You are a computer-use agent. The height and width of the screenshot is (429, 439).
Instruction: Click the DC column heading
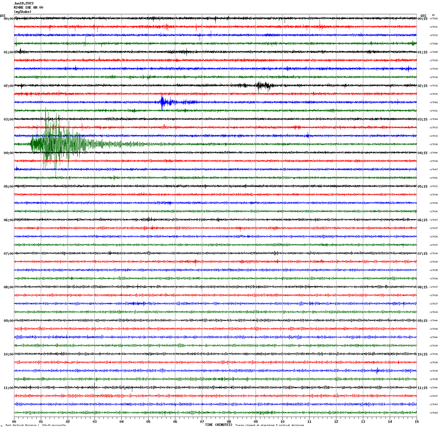[x=433, y=15]
